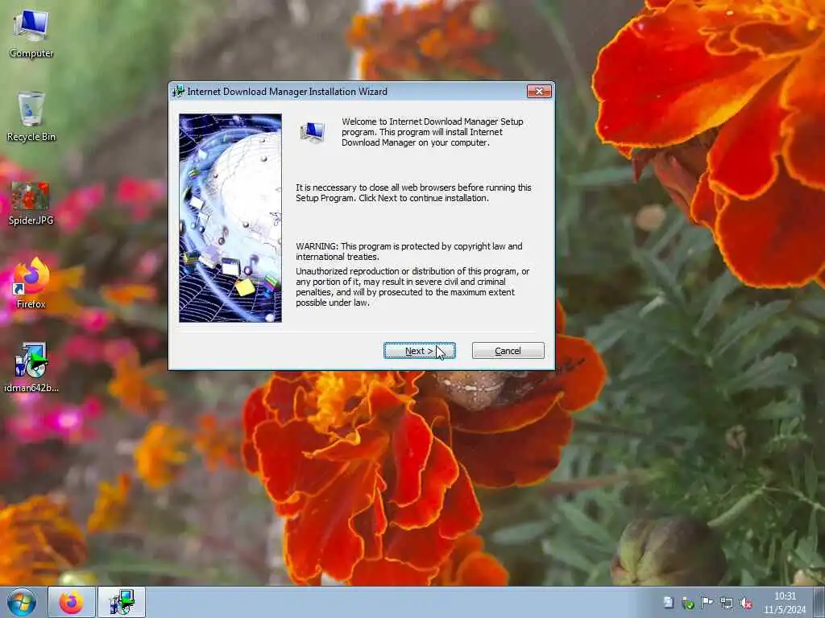Click Next to continue IDM installation
This screenshot has width=825, height=618.
[x=419, y=351]
